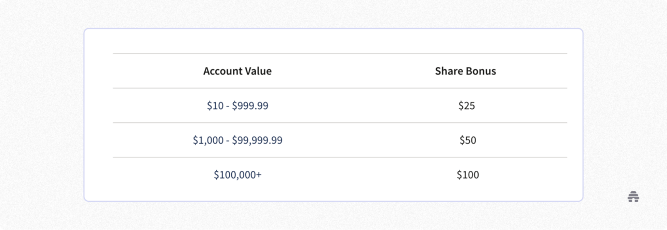Click the $99,999.99 upper limit amount

coord(257,140)
